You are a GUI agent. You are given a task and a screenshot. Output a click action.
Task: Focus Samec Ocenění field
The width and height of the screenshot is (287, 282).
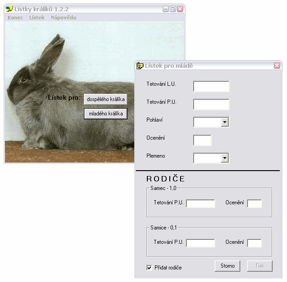coord(254,203)
